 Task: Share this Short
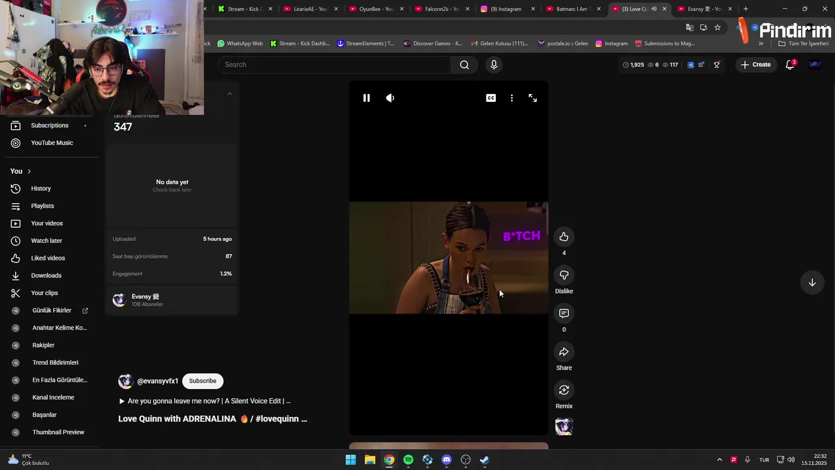tap(564, 352)
